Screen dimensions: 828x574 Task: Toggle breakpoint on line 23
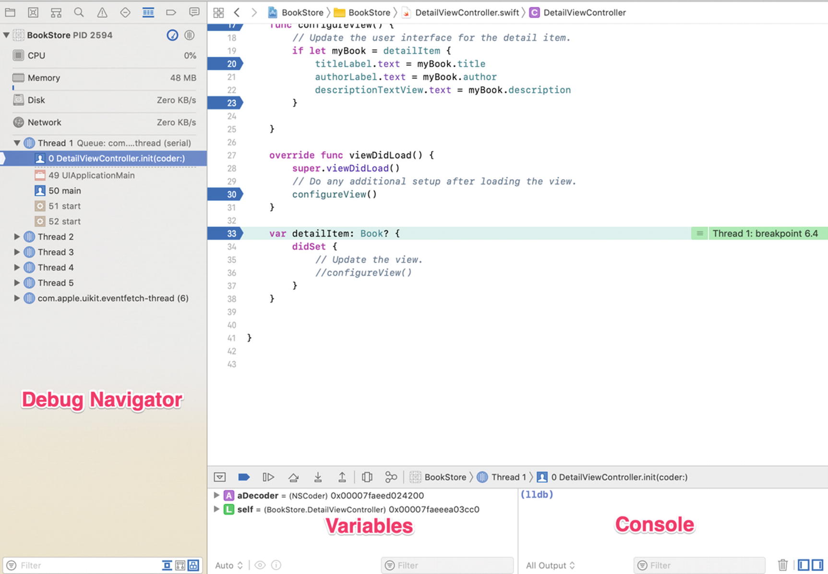coord(226,103)
